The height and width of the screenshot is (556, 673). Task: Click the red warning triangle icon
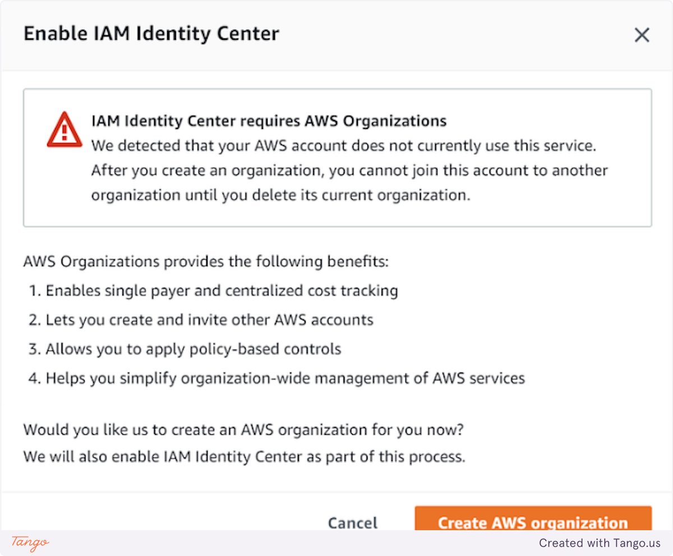(x=64, y=129)
